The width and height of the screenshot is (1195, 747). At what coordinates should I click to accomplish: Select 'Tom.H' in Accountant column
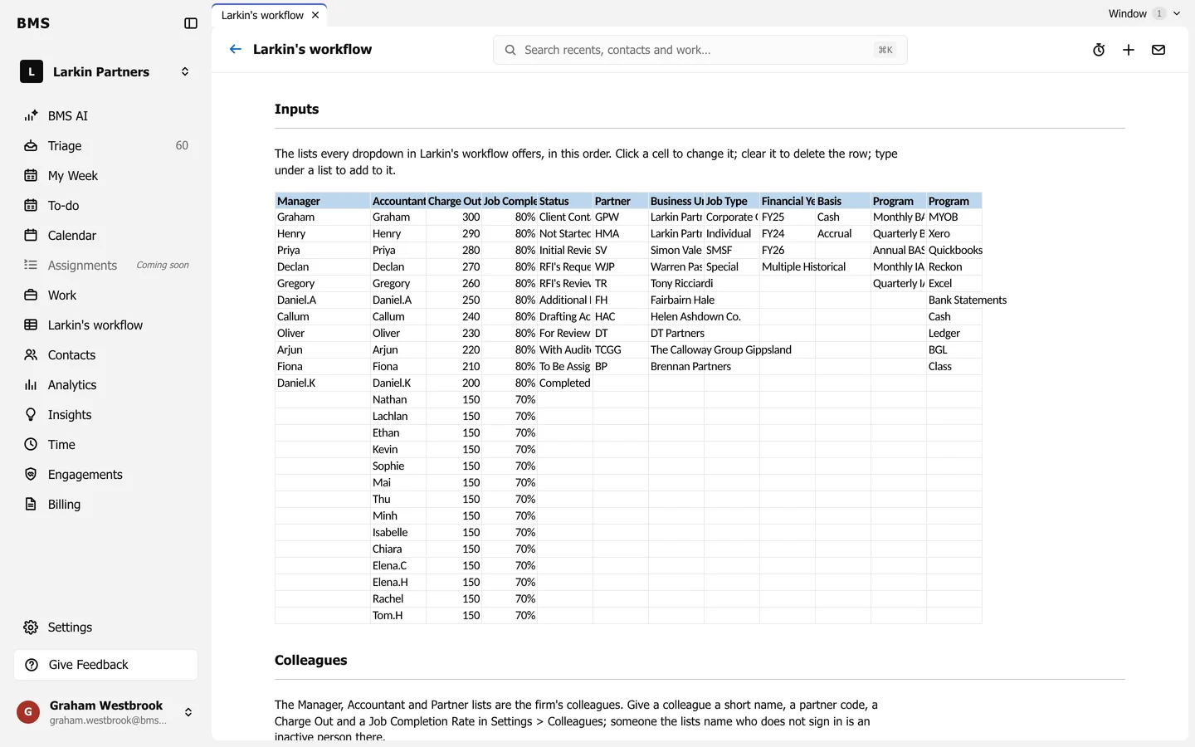tap(398, 616)
